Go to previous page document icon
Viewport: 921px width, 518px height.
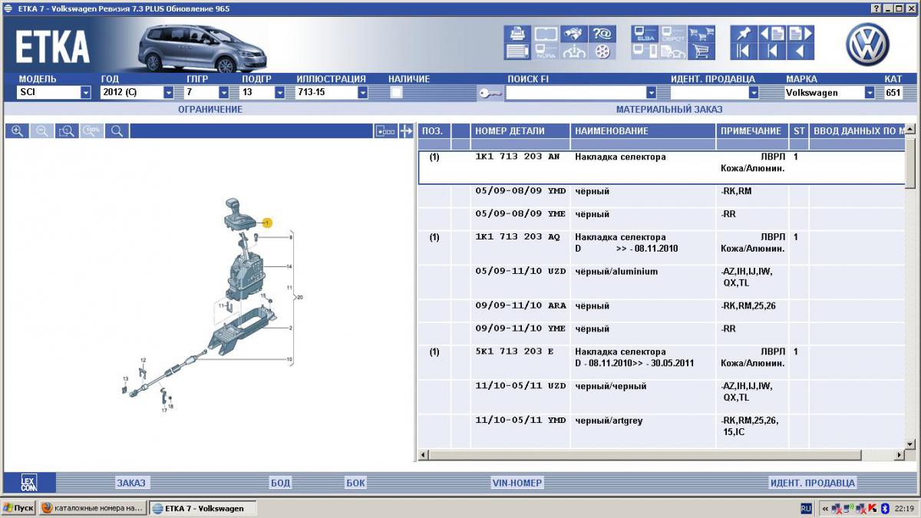click(772, 34)
